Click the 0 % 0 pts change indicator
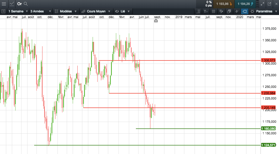 coord(209,4)
